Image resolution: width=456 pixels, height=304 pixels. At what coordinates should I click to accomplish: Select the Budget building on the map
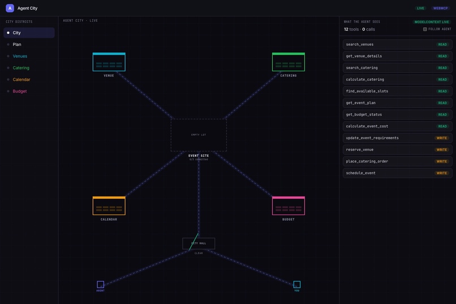[x=289, y=205]
